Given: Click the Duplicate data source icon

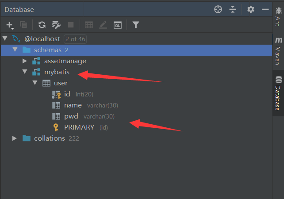Looking at the screenshot, I should pyautogui.click(x=23, y=25).
